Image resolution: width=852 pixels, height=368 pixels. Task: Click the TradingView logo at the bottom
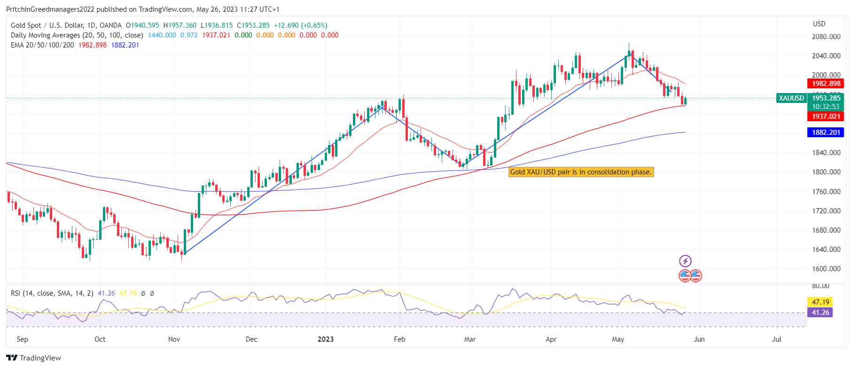[34, 358]
